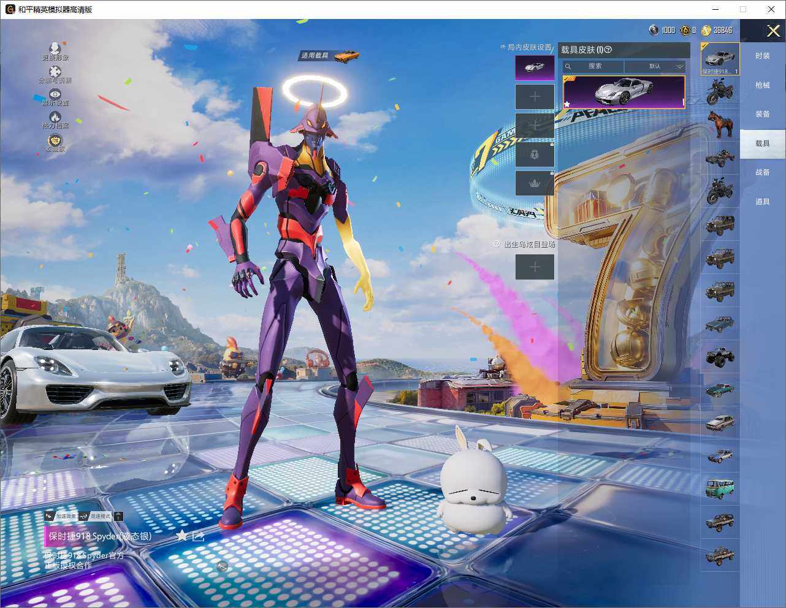Open the 收藏家 collector badge icon

[55, 140]
